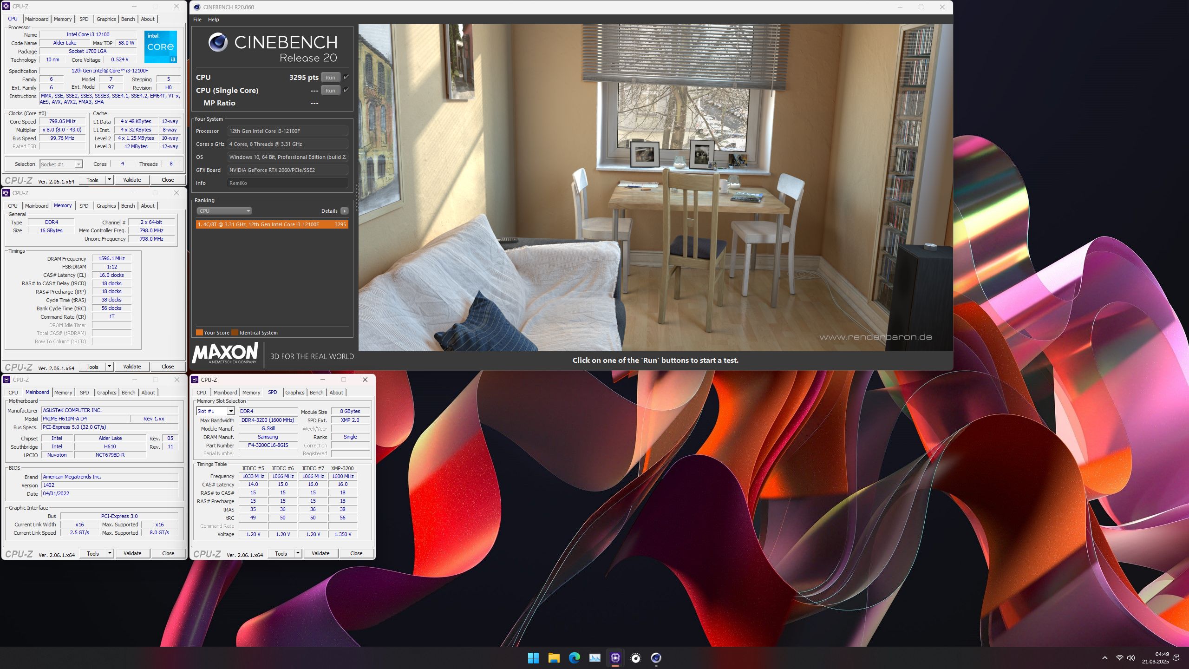Launch Microsoft Edge from the taskbar
1189x669 pixels.
click(575, 658)
